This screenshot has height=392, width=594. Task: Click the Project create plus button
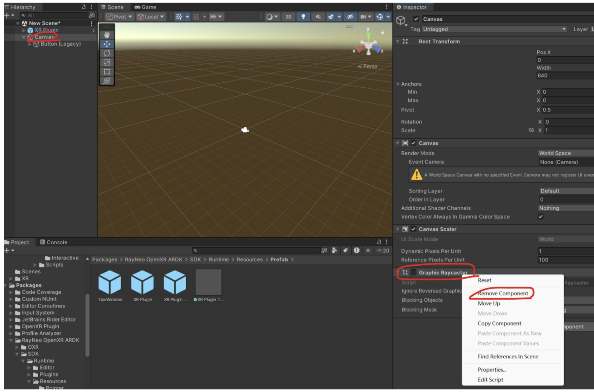click(7, 250)
